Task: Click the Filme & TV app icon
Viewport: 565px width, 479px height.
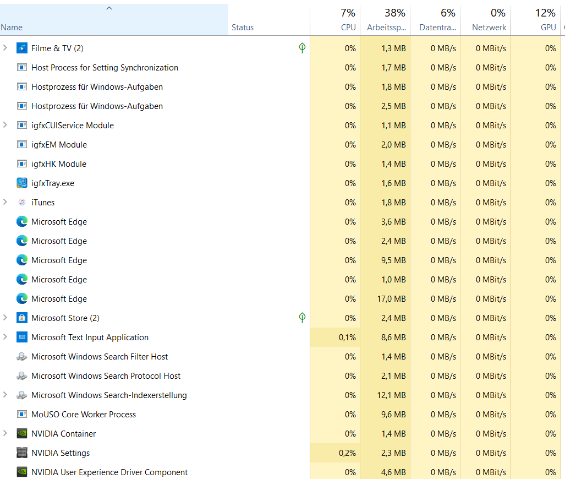Action: click(x=22, y=48)
